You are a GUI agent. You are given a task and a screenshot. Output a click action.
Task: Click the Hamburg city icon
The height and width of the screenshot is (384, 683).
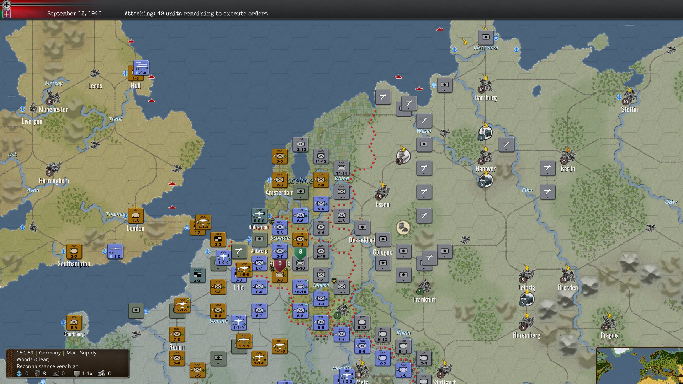485,85
